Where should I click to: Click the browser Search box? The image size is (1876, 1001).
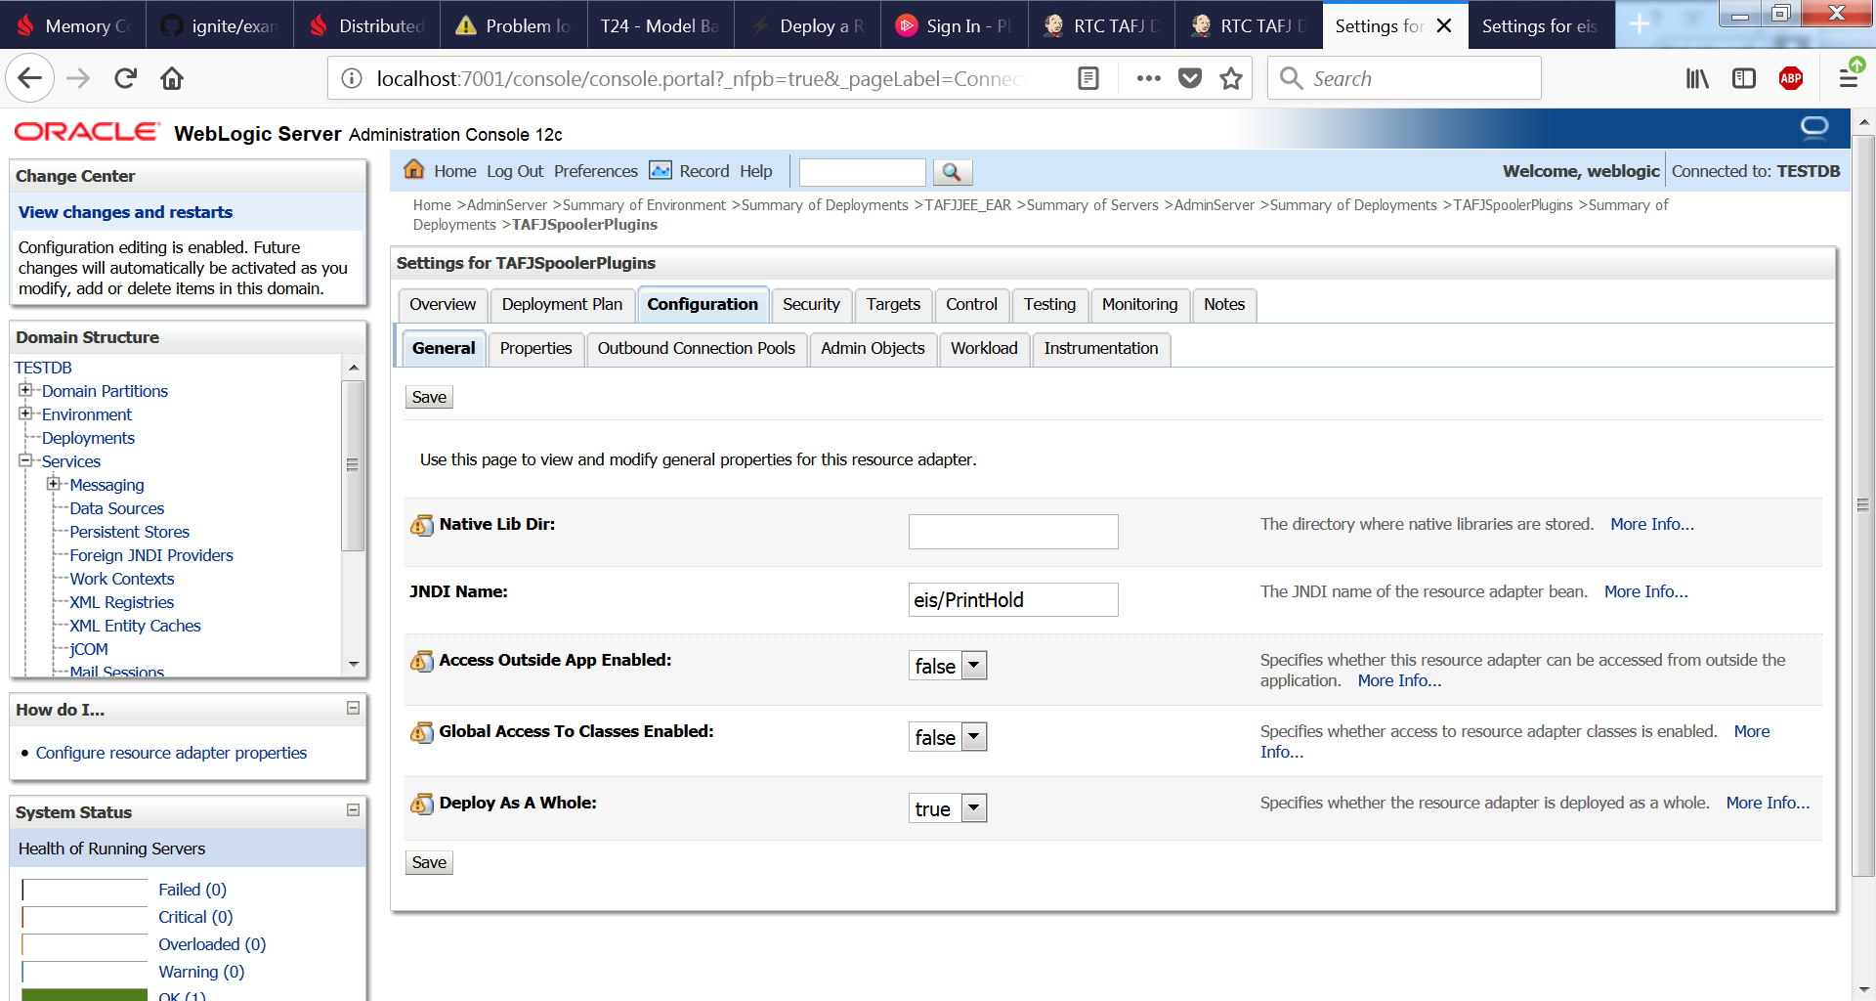click(x=1404, y=78)
